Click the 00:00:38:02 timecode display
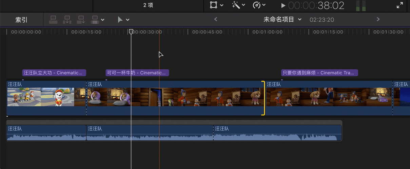This screenshot has height=169, width=410. tap(316, 5)
